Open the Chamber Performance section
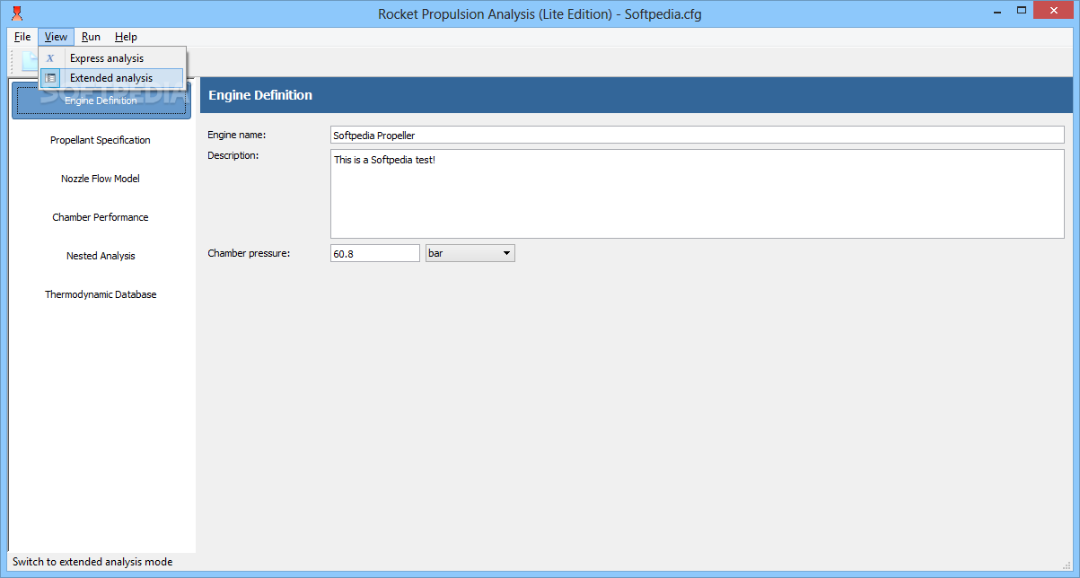This screenshot has height=578, width=1080. 101,217
